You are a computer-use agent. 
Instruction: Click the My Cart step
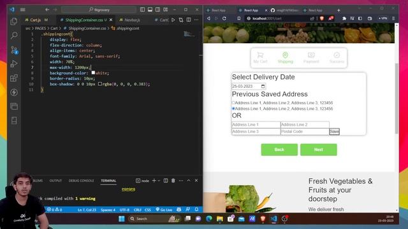coord(260,58)
